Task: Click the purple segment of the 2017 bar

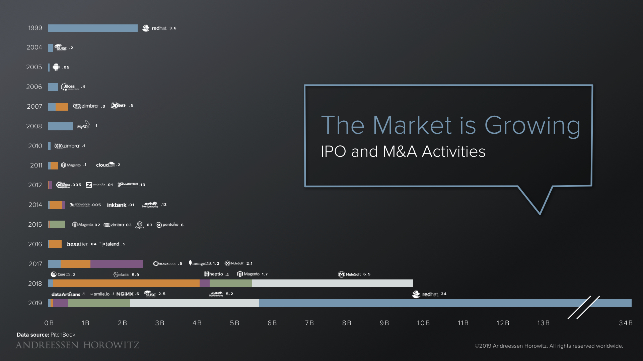Action: click(x=117, y=264)
